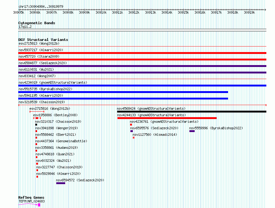Select the RefSeq Genes track title
This screenshot has width=275, height=208.
pos(31,198)
